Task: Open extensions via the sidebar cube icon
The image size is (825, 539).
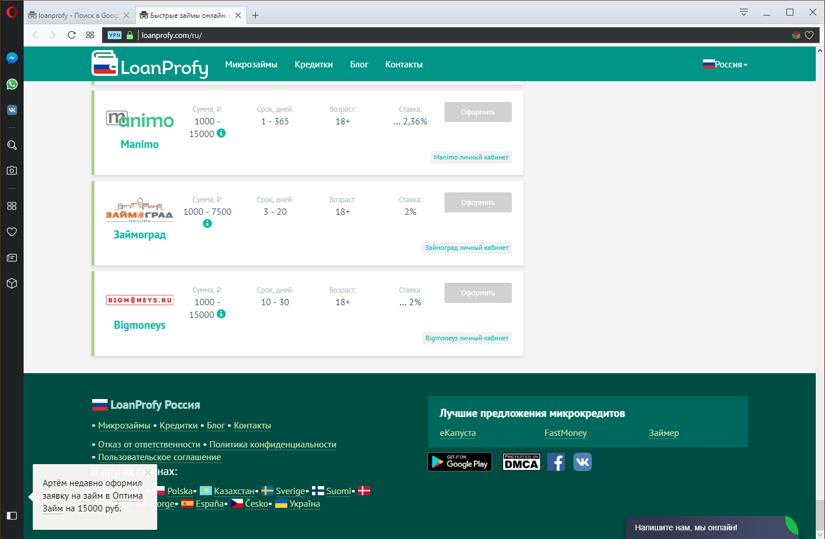Action: (12, 283)
